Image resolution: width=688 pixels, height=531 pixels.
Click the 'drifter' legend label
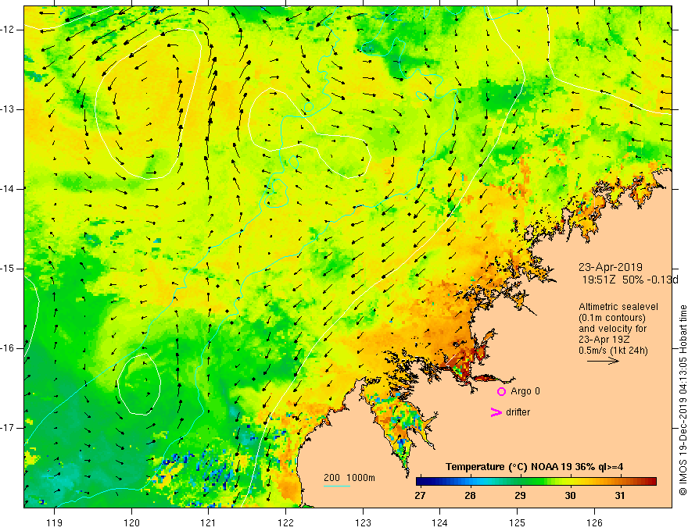point(518,412)
